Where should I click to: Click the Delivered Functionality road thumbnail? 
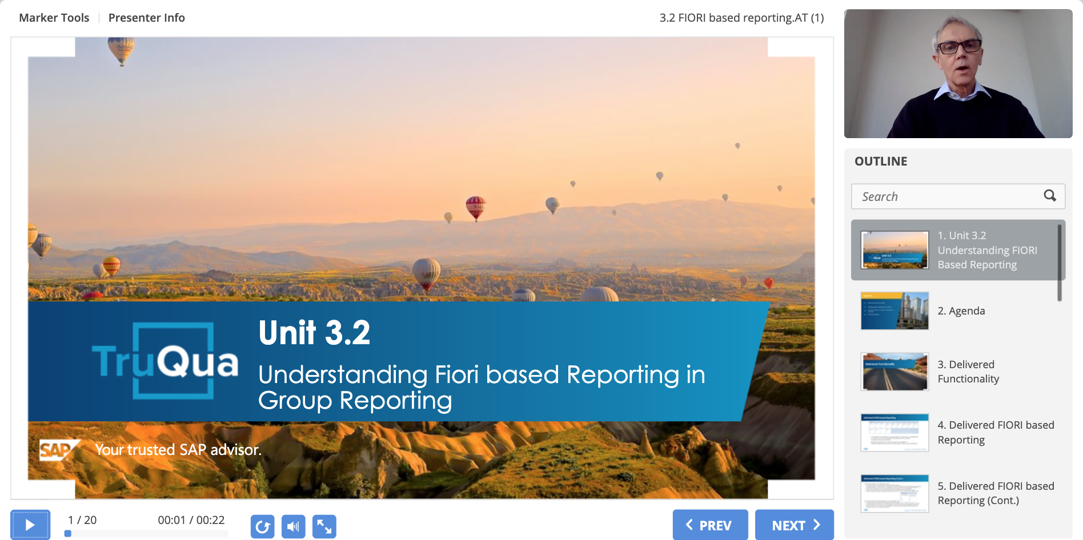tap(895, 372)
